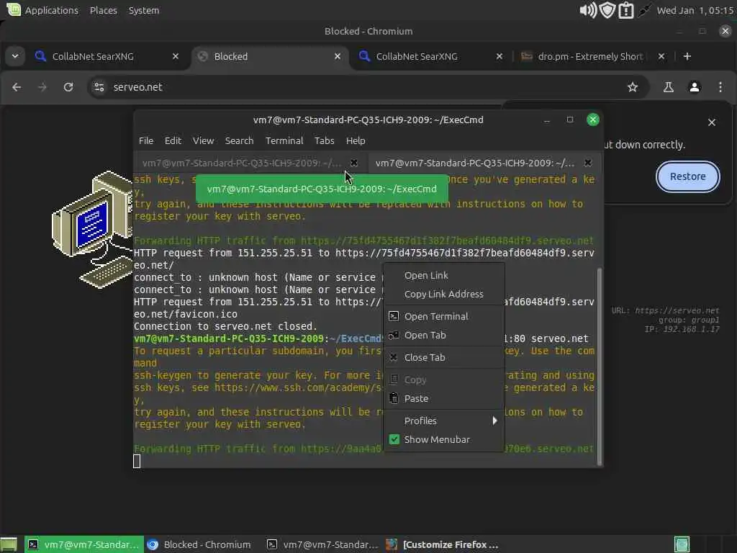737x553 pixels.
Task: Close the second terminal tab
Action: pyautogui.click(x=588, y=163)
